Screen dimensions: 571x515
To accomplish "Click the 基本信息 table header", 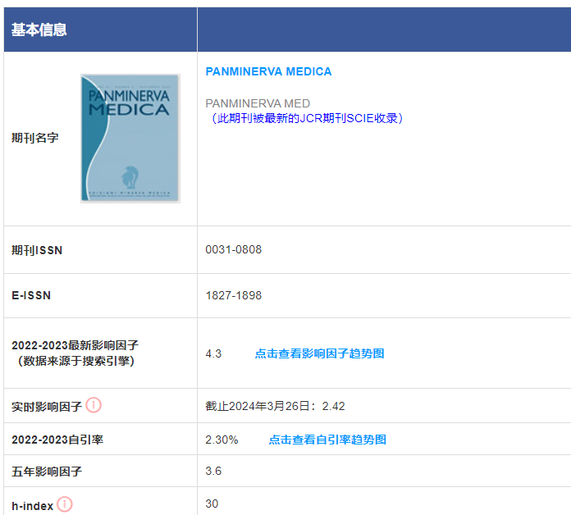I will pos(39,30).
